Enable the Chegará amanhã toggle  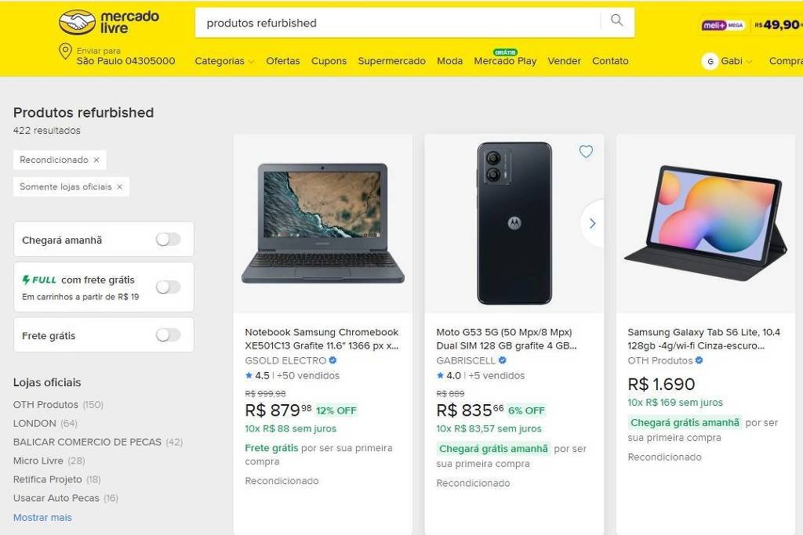pyautogui.click(x=168, y=240)
